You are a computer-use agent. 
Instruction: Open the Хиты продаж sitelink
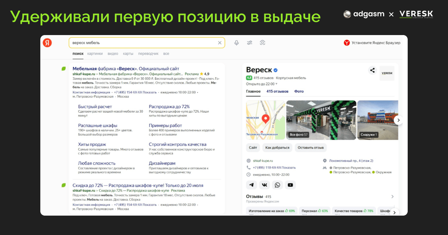click(92, 144)
